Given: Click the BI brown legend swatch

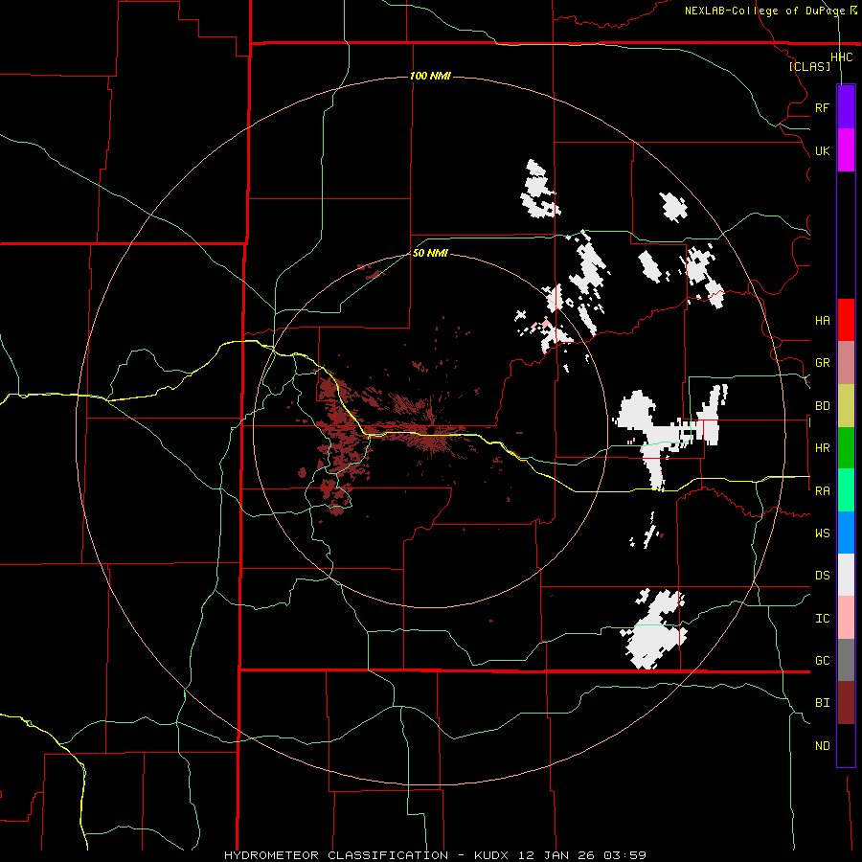Looking at the screenshot, I should tap(846, 703).
